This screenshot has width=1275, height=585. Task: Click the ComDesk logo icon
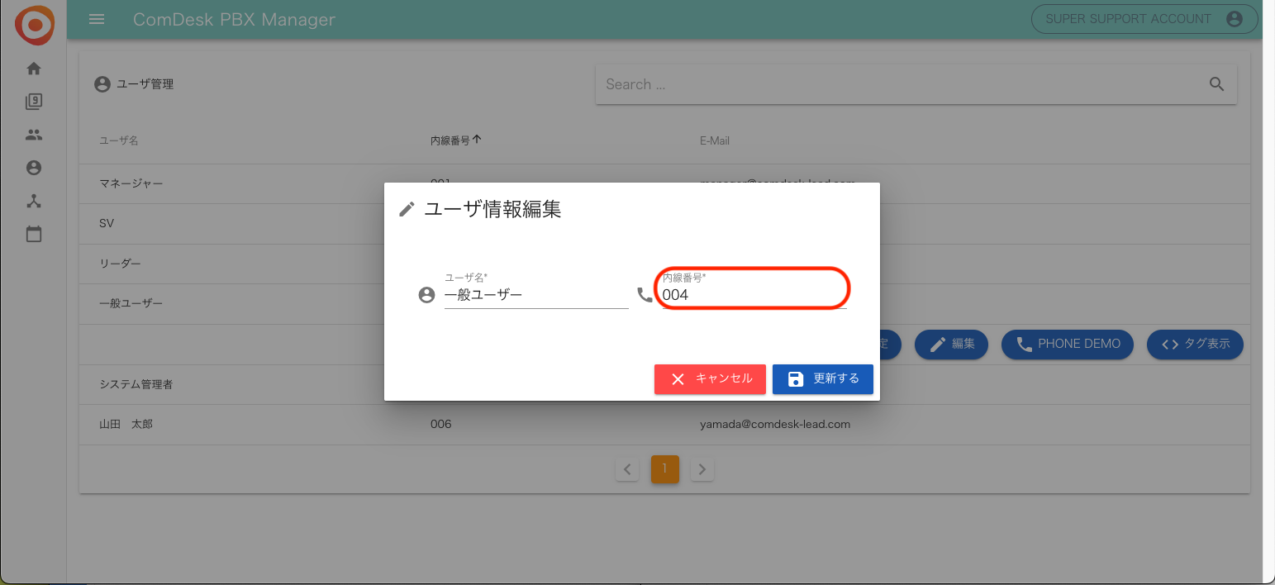34,25
